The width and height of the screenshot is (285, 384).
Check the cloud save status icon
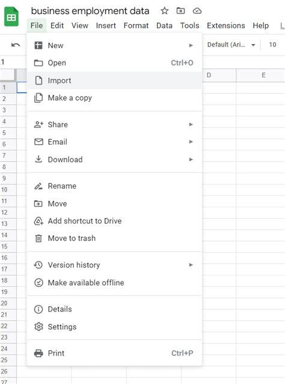point(197,11)
